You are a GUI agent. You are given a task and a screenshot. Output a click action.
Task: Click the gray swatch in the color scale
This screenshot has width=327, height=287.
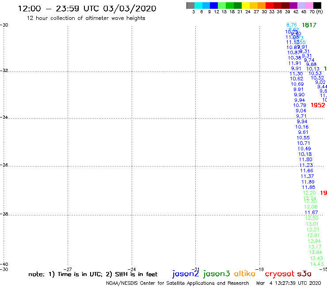click(x=190, y=5)
